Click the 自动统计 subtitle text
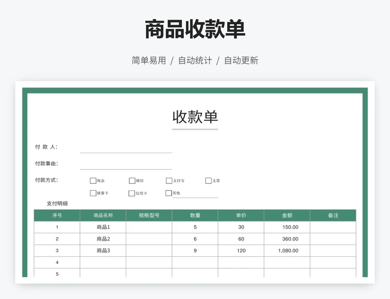This screenshot has width=390, height=299. (195, 60)
